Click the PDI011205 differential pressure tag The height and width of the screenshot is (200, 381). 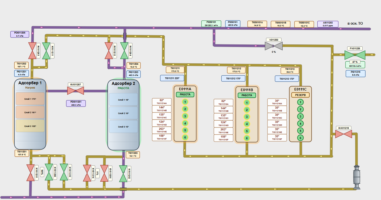[x=20, y=34]
